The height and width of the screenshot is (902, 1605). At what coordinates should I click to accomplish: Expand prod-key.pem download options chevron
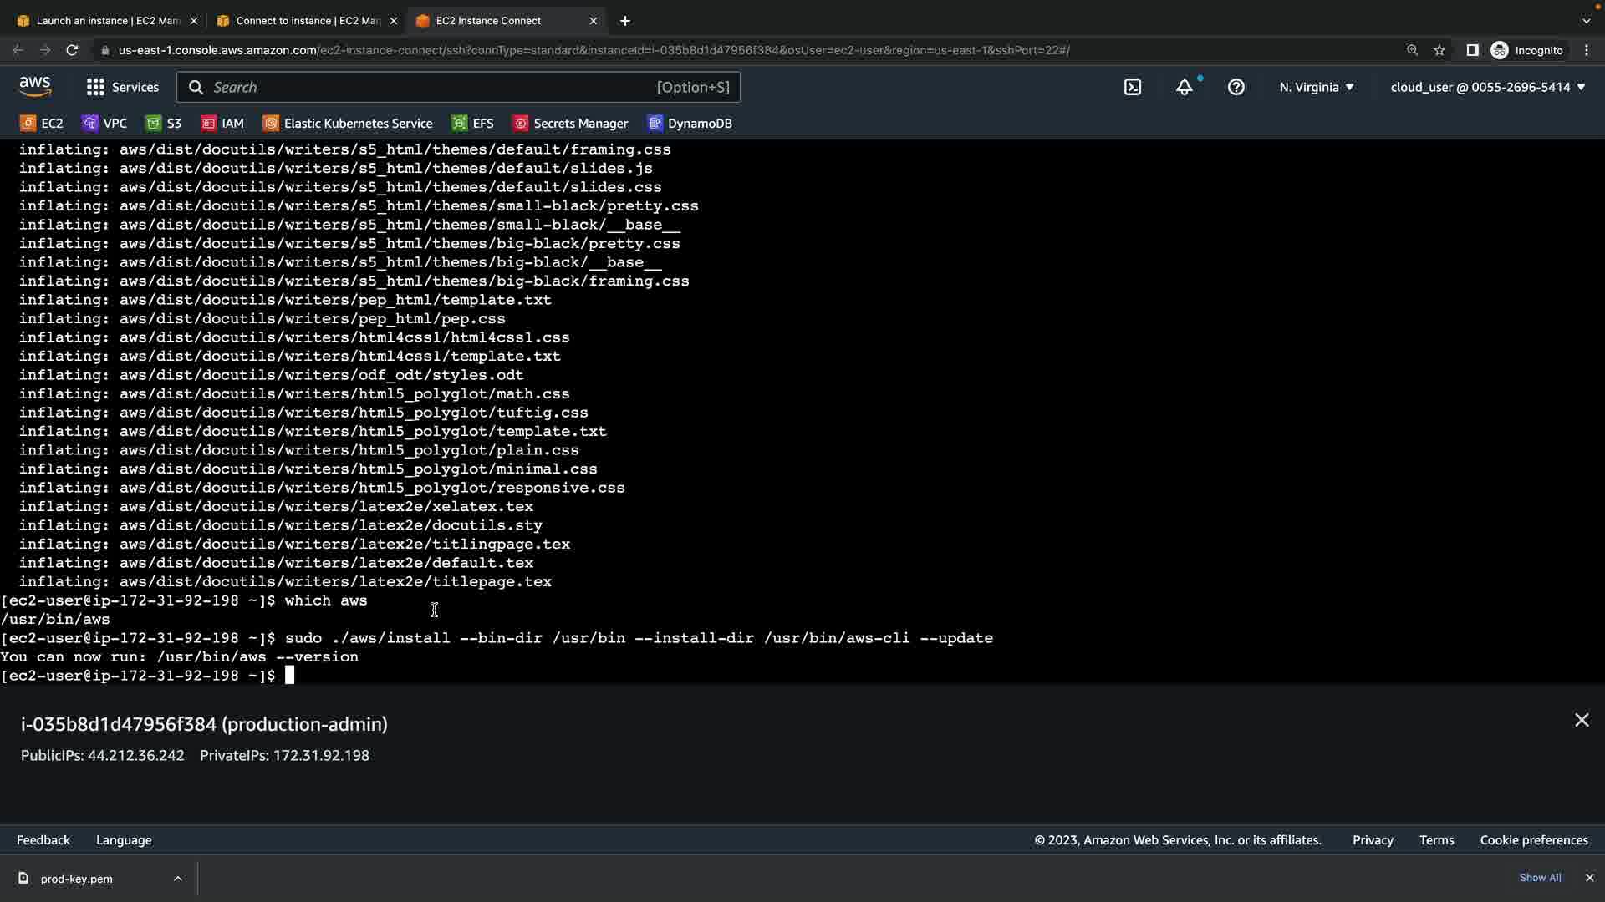(177, 879)
